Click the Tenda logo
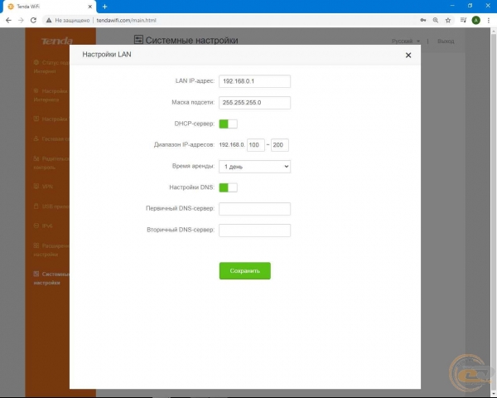 pos(56,41)
